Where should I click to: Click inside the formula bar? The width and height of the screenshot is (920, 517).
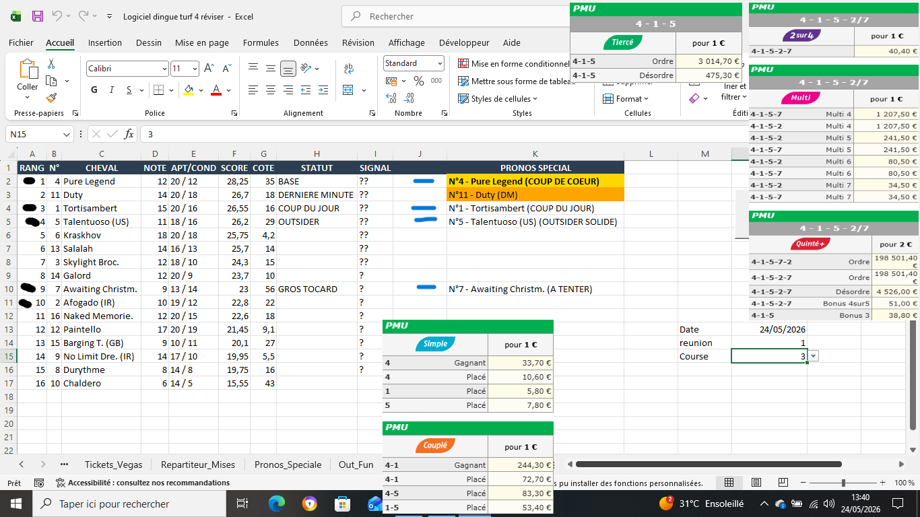coord(445,134)
